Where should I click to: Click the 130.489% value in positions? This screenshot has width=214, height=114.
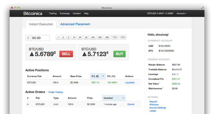[112, 83]
